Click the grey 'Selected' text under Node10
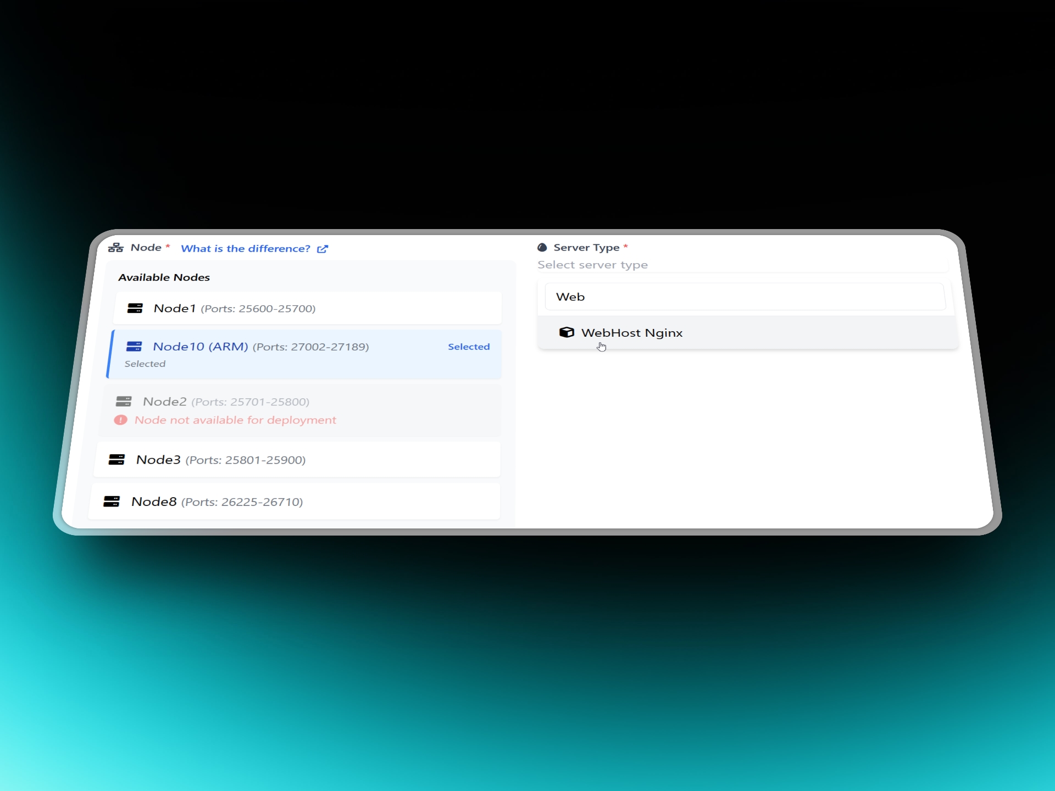The image size is (1055, 791). coord(145,364)
